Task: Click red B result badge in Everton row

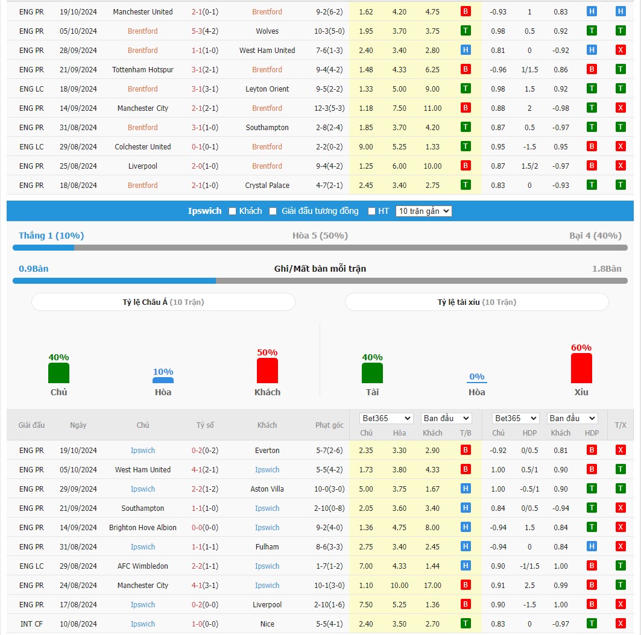Action: (465, 450)
